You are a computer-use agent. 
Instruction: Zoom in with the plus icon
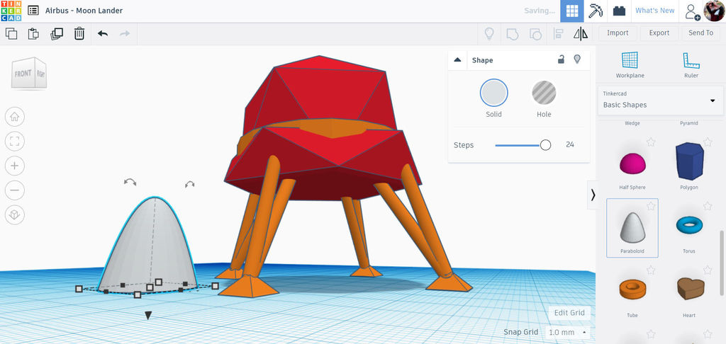[x=14, y=166]
